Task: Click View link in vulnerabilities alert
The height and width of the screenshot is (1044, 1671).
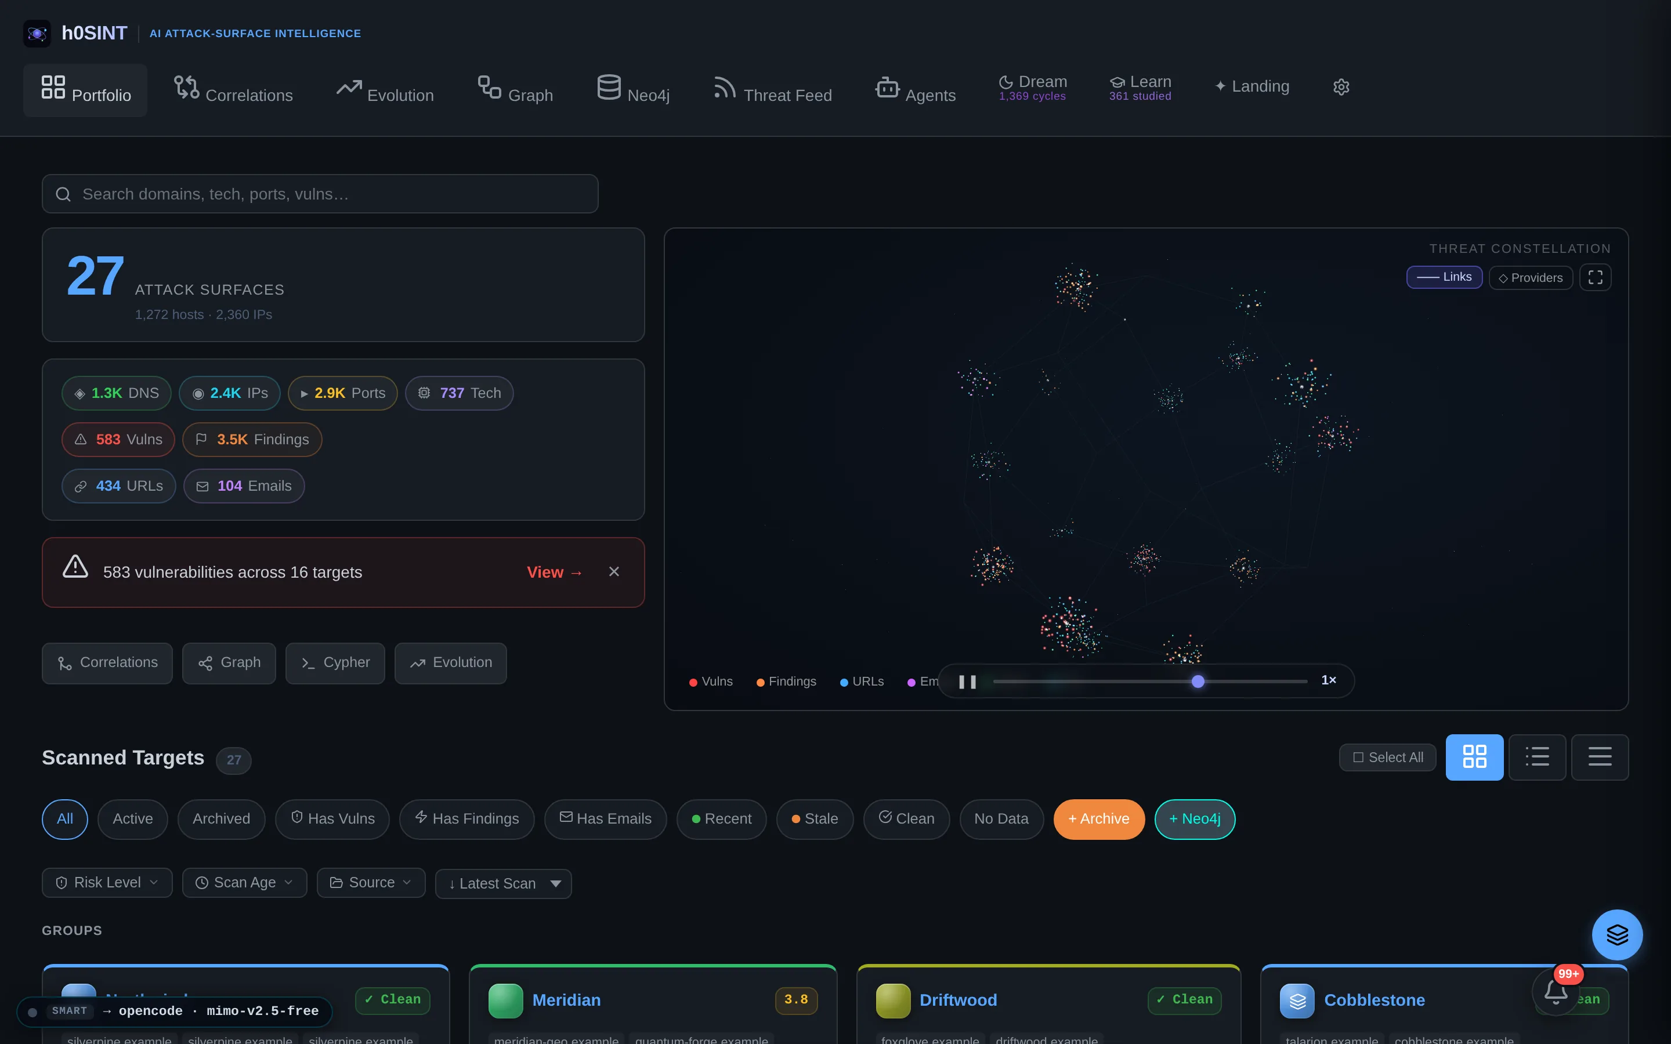Action: pyautogui.click(x=555, y=572)
